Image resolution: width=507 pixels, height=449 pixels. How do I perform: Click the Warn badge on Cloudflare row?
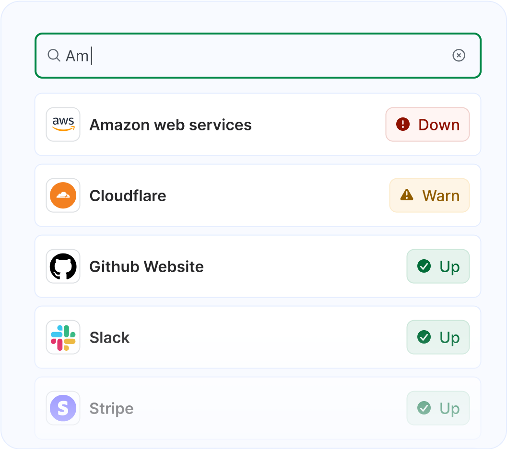pyautogui.click(x=429, y=195)
